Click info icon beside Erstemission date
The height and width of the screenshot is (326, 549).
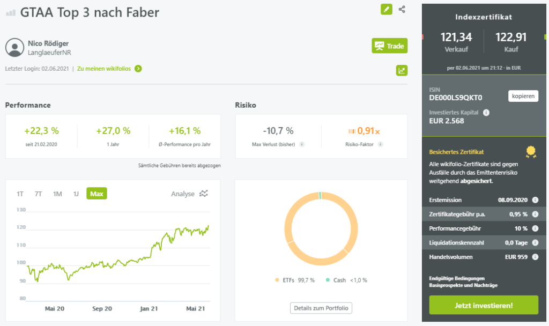[x=535, y=199]
